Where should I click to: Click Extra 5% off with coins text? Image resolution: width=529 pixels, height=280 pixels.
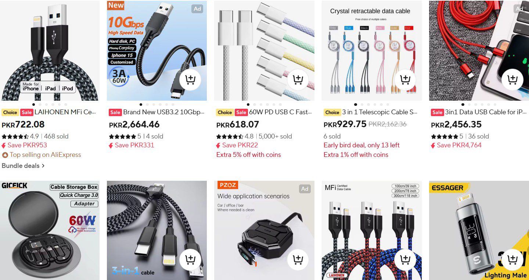[249, 155]
